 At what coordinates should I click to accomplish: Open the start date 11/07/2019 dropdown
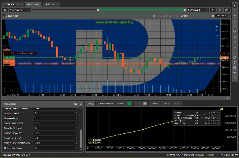click(x=20, y=10)
